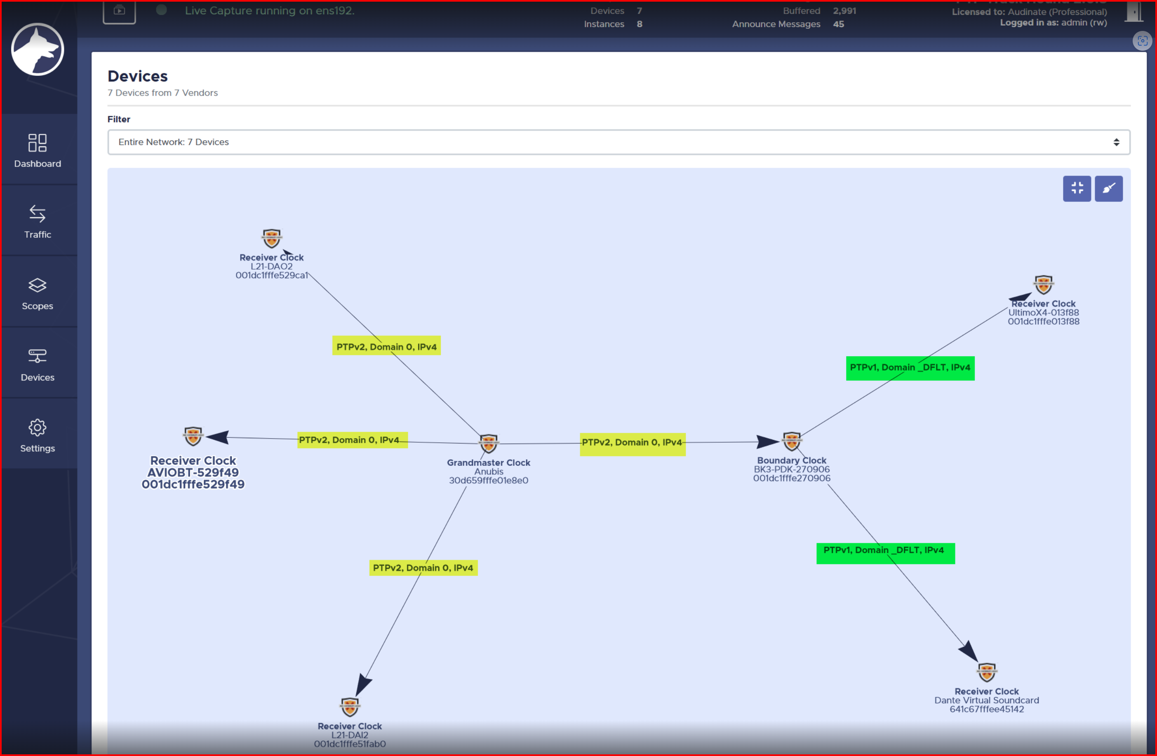This screenshot has width=1157, height=756.
Task: Click the PTPv2 label on AVIOBT link
Action: pos(353,440)
